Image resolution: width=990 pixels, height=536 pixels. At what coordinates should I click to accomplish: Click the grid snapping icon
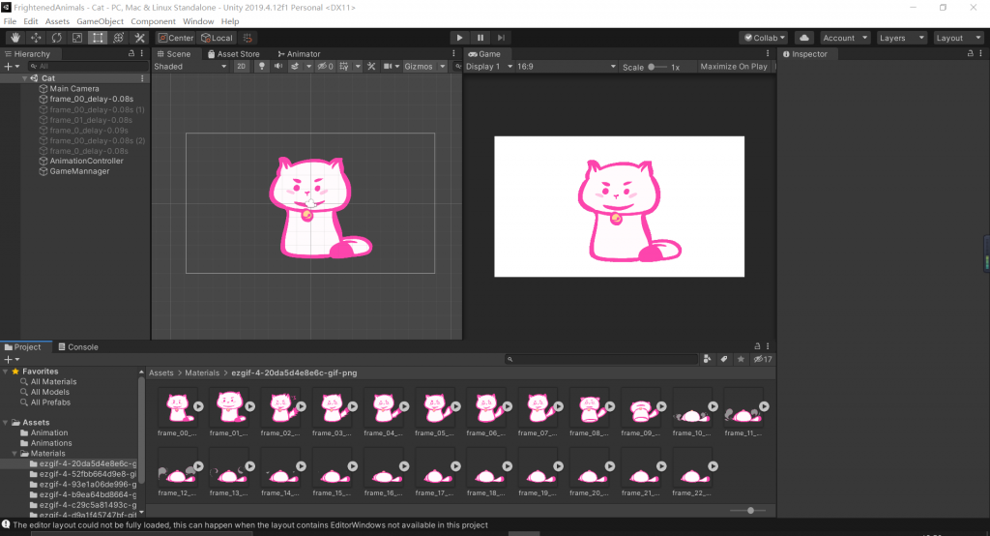click(247, 38)
